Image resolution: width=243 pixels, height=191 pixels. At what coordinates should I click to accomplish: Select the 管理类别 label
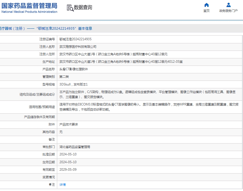click(x=48, y=77)
